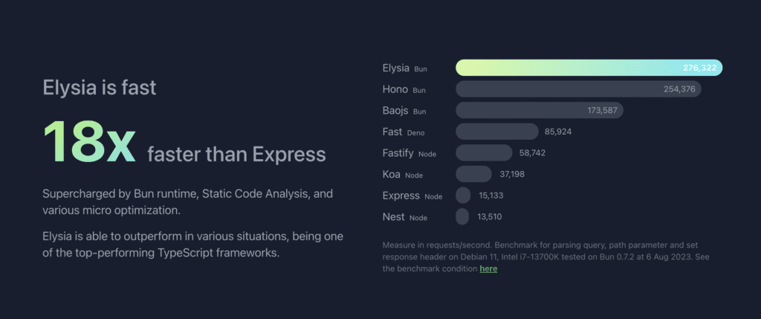Select the Elysia 276,322 gradient bar
761x319 pixels.
589,68
